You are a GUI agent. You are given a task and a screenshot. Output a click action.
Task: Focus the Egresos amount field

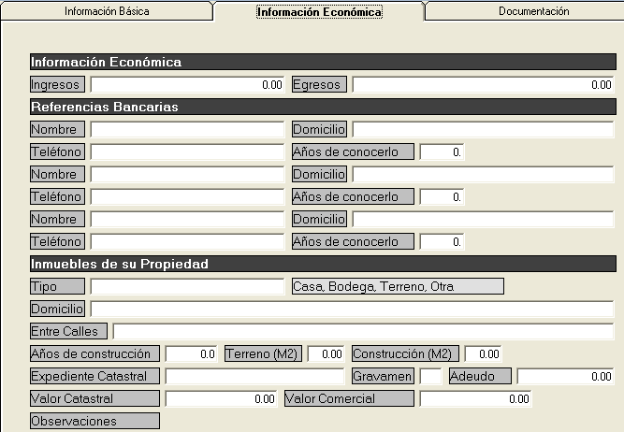(483, 85)
